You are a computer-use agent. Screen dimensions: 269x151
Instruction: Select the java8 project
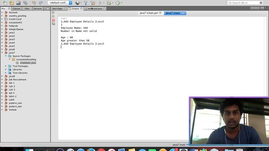pyautogui.click(x=12, y=76)
